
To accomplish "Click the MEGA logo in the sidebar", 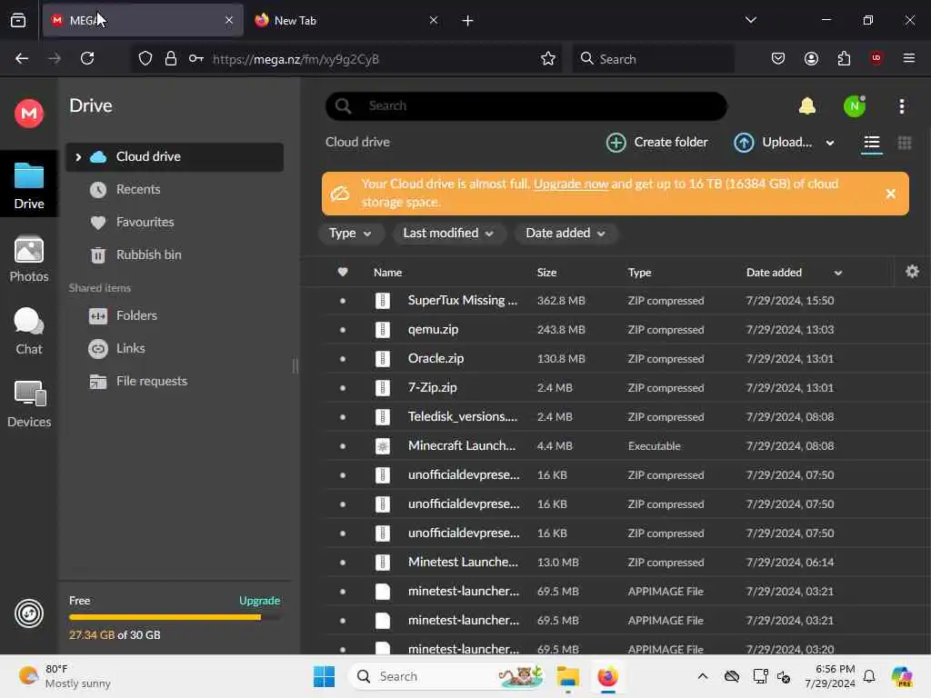I will click(x=28, y=113).
